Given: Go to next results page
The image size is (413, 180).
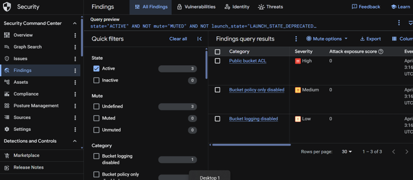Looking at the screenshot, I should coord(406,152).
